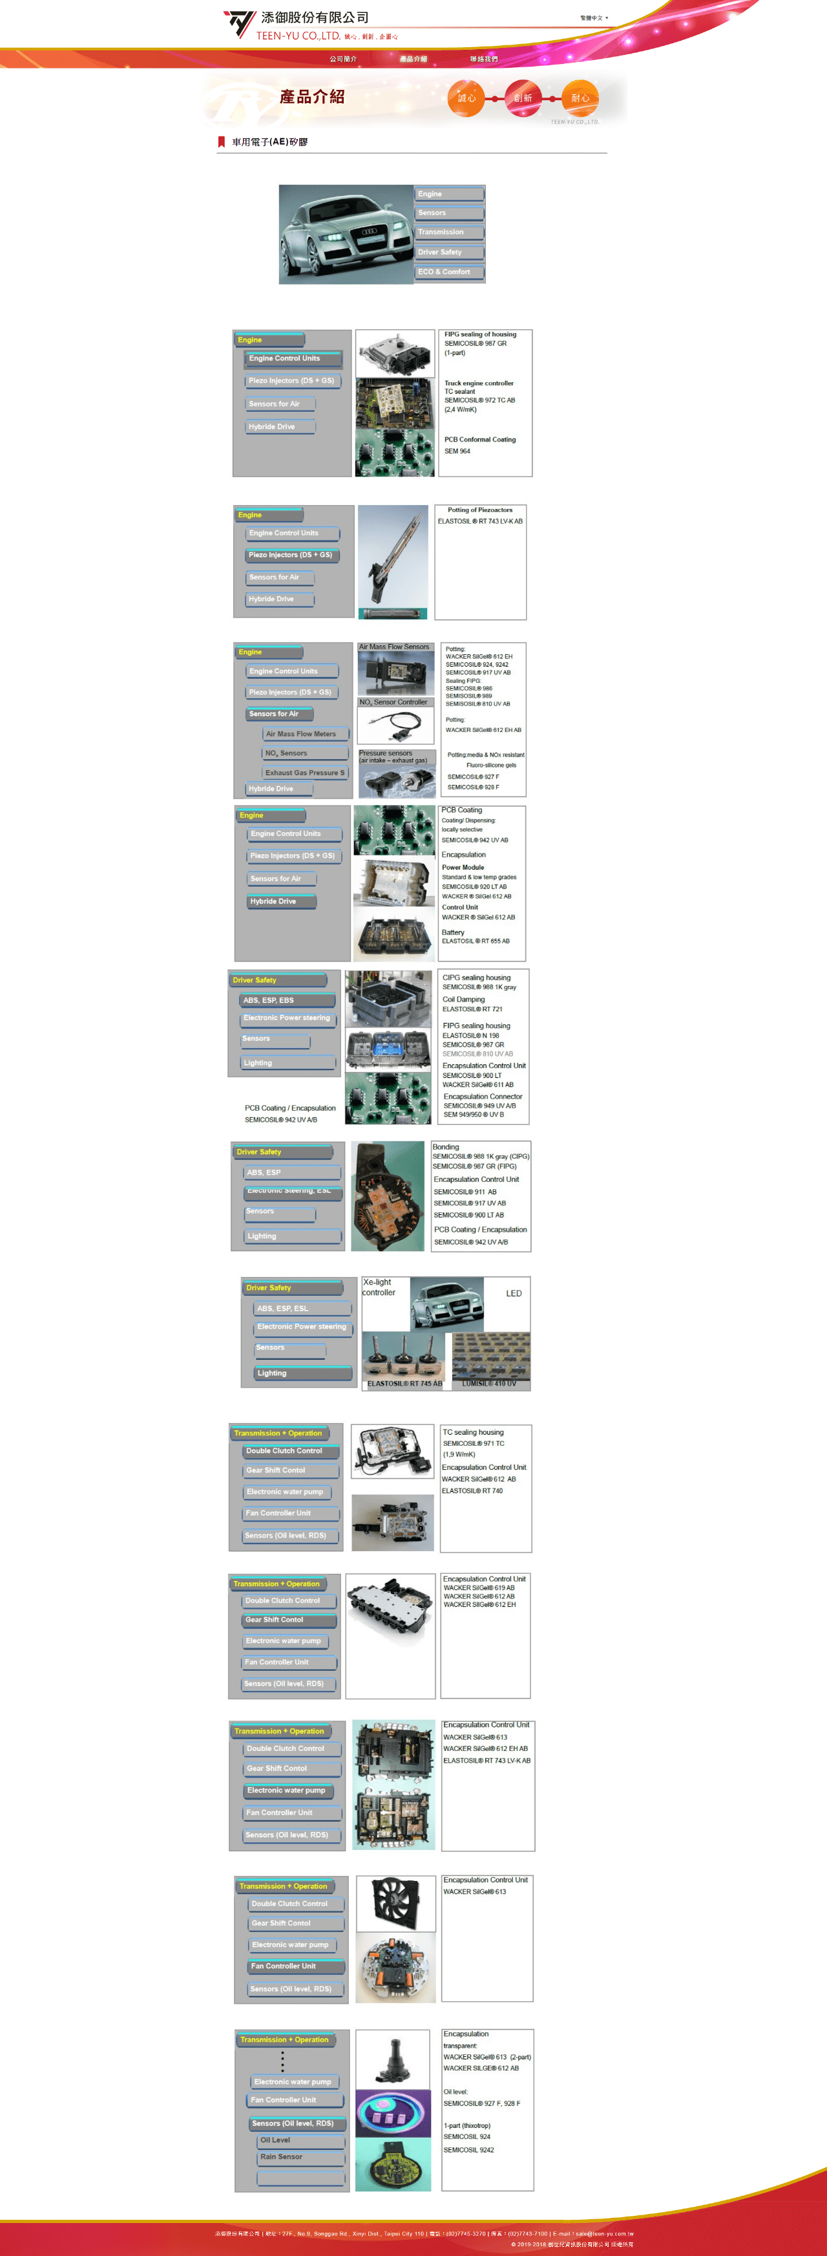Image resolution: width=827 pixels, height=2256 pixels.
Task: Click the NOx Sensor Controller cable image
Action: pyautogui.click(x=395, y=726)
